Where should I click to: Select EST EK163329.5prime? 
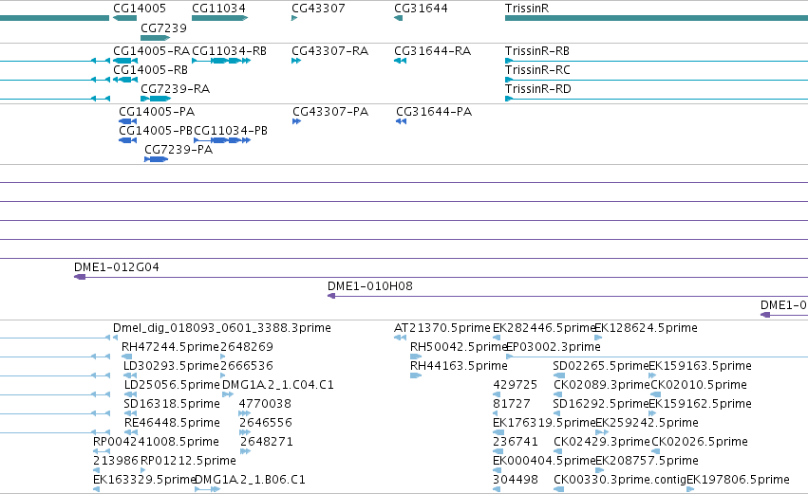143,480
